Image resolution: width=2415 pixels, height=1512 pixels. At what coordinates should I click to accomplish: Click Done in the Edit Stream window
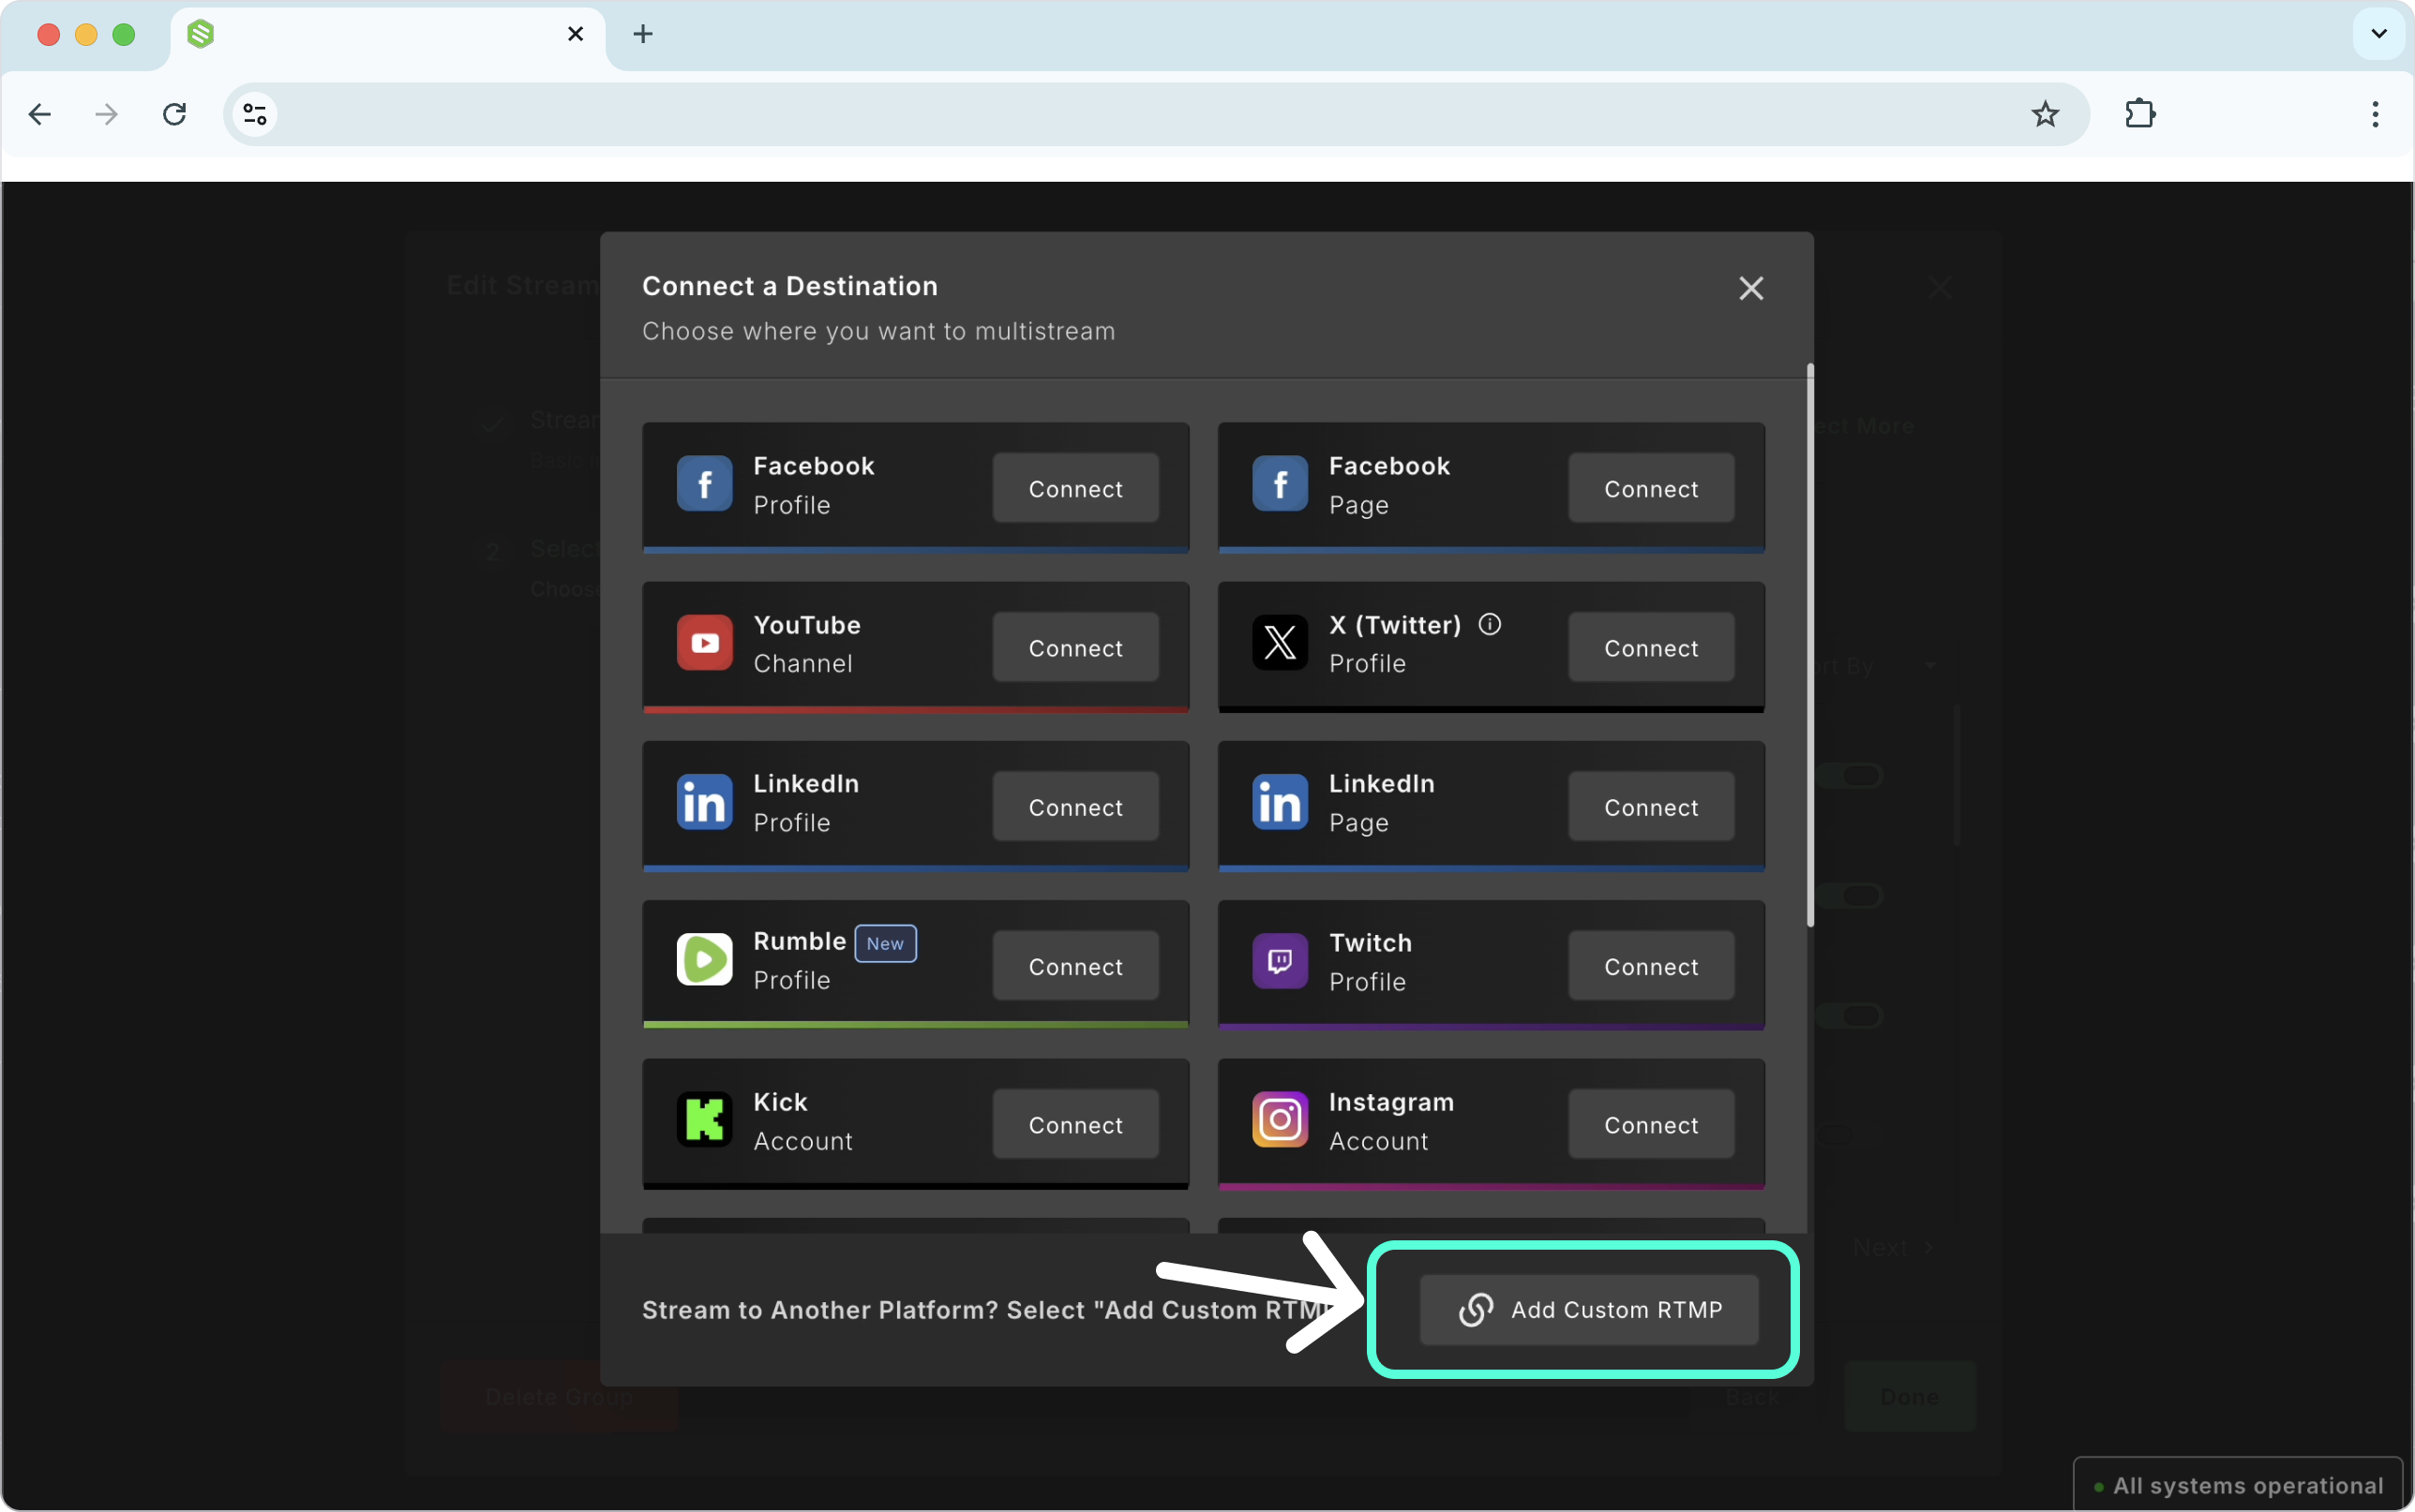click(x=1910, y=1396)
